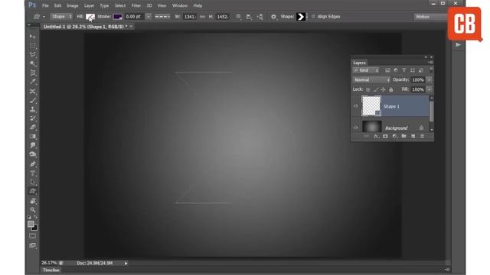
Task: Toggle the pixel layer filter
Action: pyautogui.click(x=387, y=70)
